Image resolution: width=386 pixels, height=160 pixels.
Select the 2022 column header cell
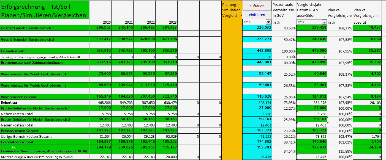coord(144,22)
